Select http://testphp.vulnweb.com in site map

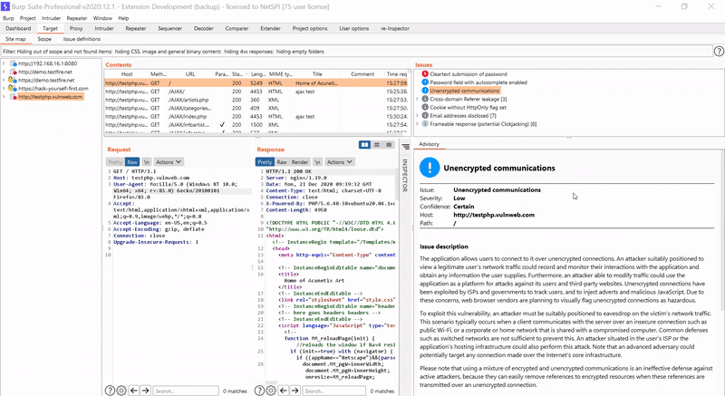pyautogui.click(x=51, y=97)
